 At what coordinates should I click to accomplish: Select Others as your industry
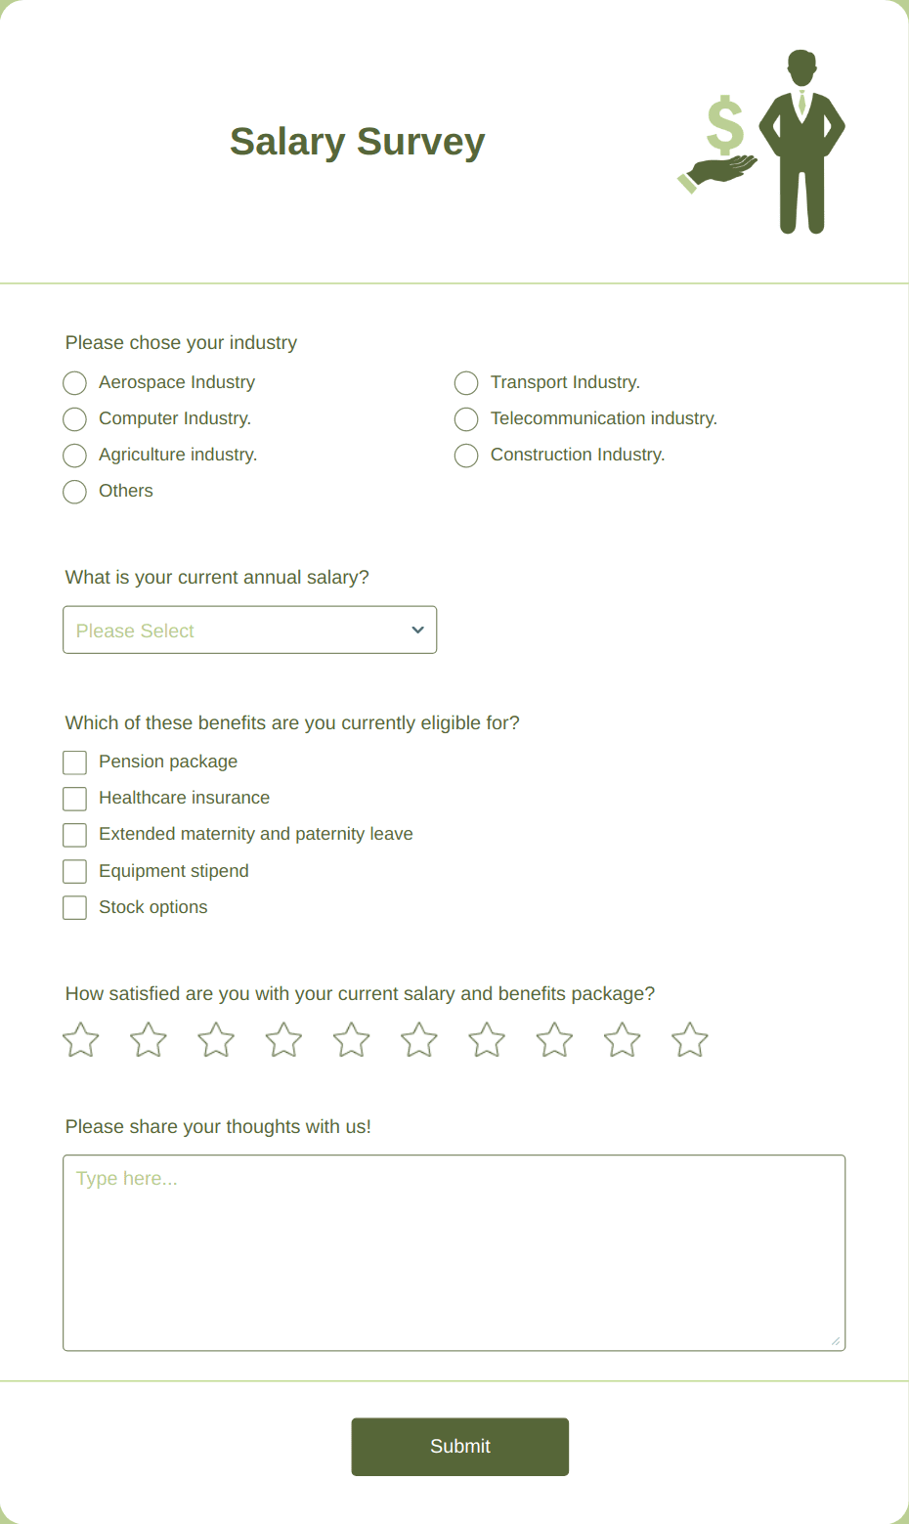74,492
